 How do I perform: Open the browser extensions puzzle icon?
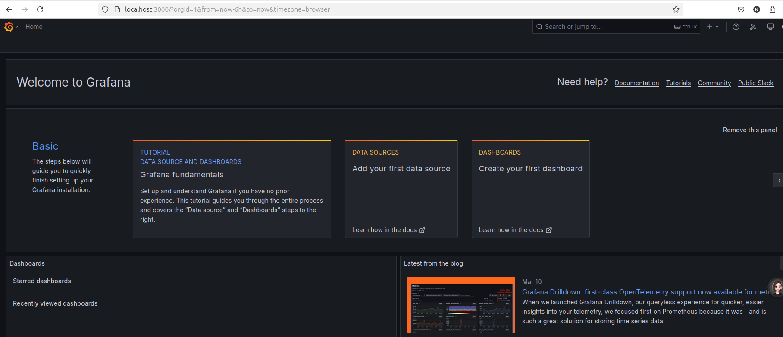[x=772, y=9]
